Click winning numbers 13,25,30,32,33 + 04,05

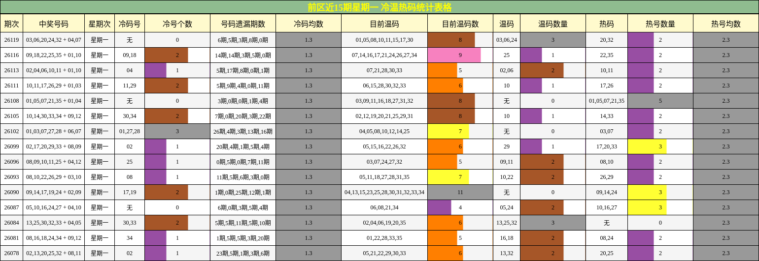point(54,223)
